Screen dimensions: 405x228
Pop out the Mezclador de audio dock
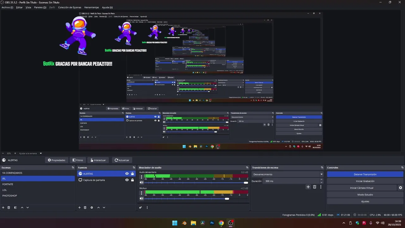(x=247, y=168)
